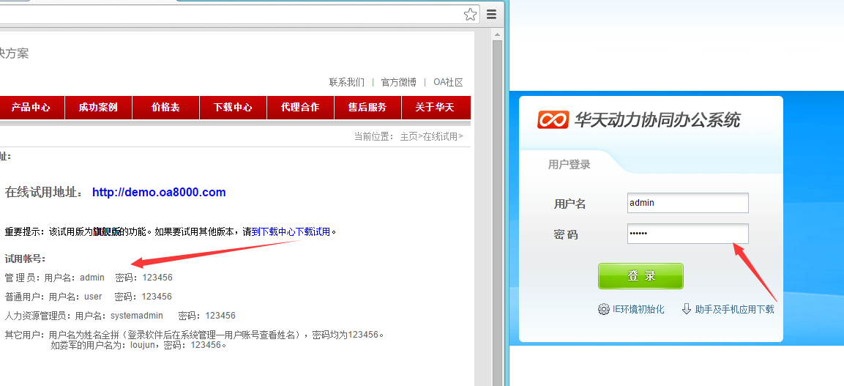Open the 助手及手机应用下载 link
844x386 pixels.
(735, 310)
